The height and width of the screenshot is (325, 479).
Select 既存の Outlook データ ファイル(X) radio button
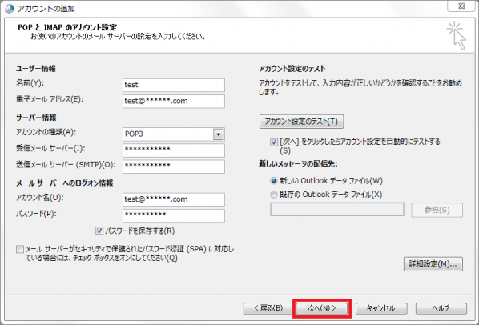point(274,195)
